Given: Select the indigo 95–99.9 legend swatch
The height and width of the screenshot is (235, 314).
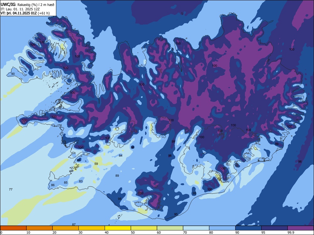Looking at the screenshot, I should pyautogui.click(x=274, y=228).
